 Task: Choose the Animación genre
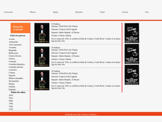click(x=13, y=42)
